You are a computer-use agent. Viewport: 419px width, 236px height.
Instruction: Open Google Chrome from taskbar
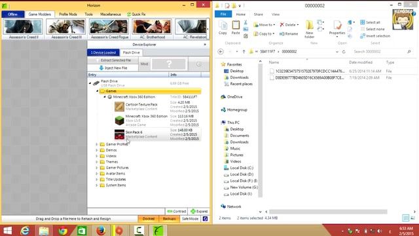pos(63,230)
